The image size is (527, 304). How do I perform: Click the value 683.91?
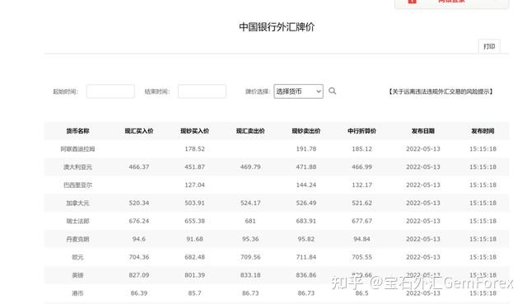point(306,221)
